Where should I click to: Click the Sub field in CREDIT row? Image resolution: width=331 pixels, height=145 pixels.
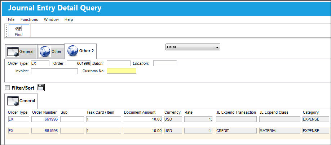pyautogui.click(x=72, y=131)
